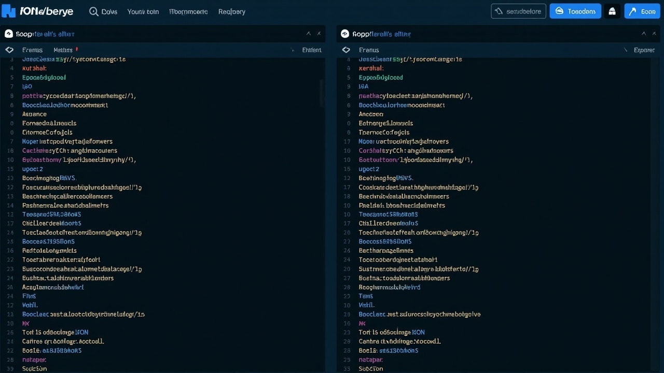Click 'upoct2' line in right panel

369,169
